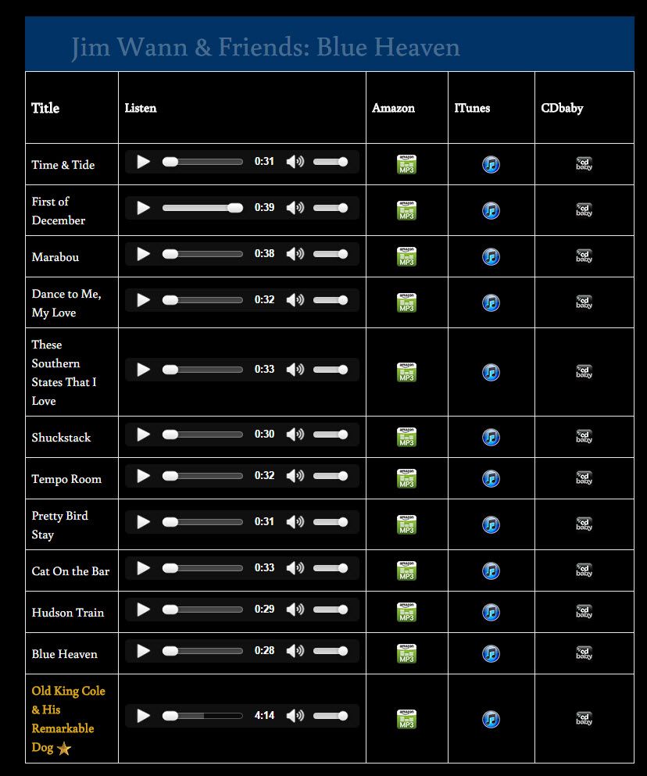This screenshot has width=647, height=776.
Task: Open iTunes icon for Shuckstack
Action: [x=491, y=437]
